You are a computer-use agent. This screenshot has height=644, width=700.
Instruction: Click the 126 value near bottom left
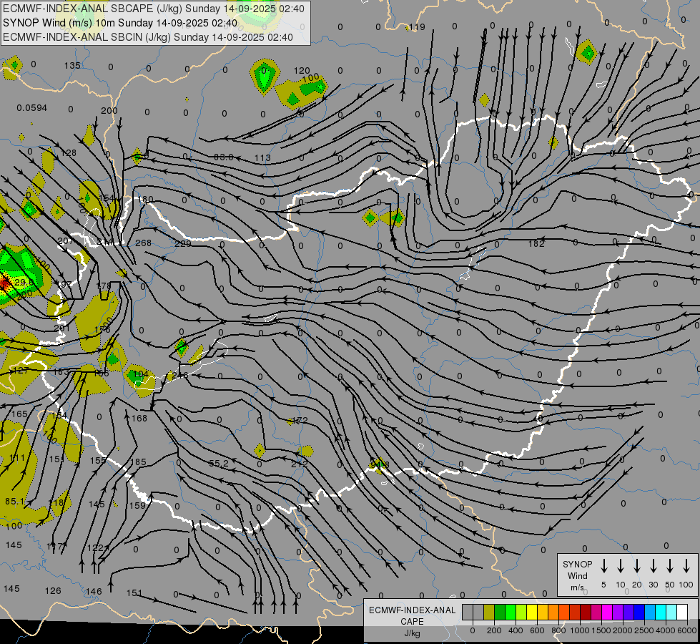click(53, 591)
